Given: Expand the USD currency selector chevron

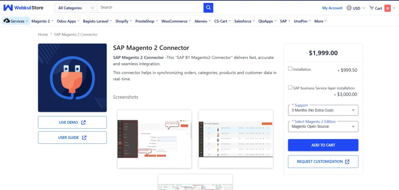Looking at the screenshot, I should point(364,8).
